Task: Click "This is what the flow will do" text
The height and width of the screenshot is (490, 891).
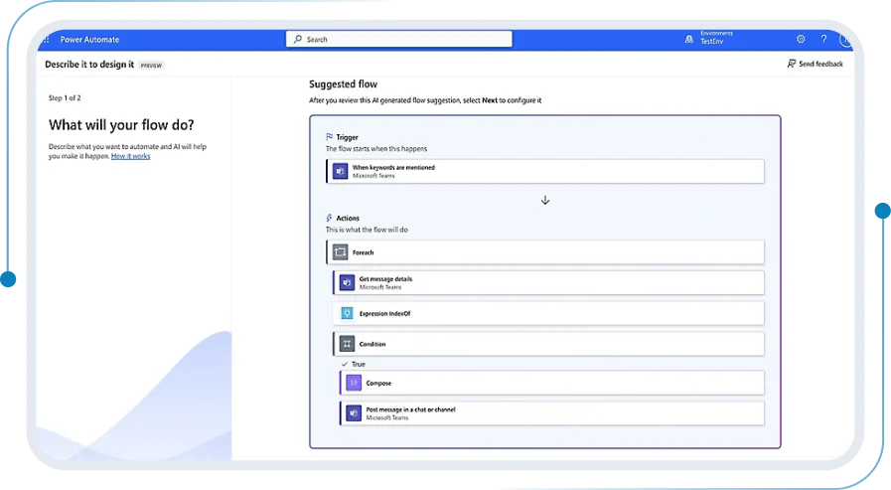Action: pyautogui.click(x=367, y=230)
